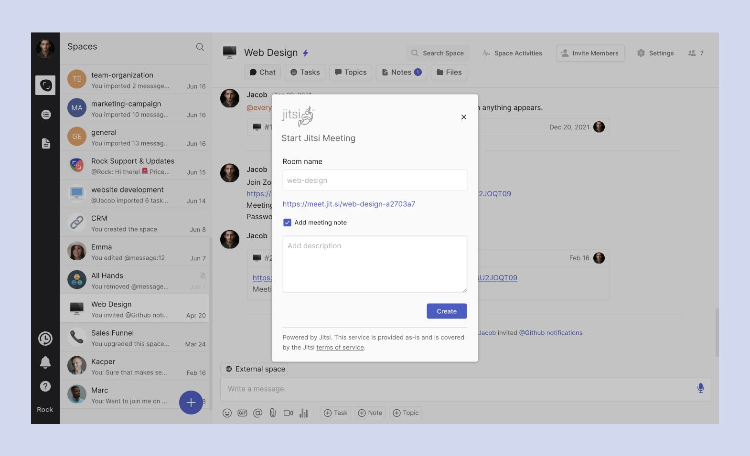Switch to the Tasks tab
This screenshot has height=456, width=750.
(305, 72)
